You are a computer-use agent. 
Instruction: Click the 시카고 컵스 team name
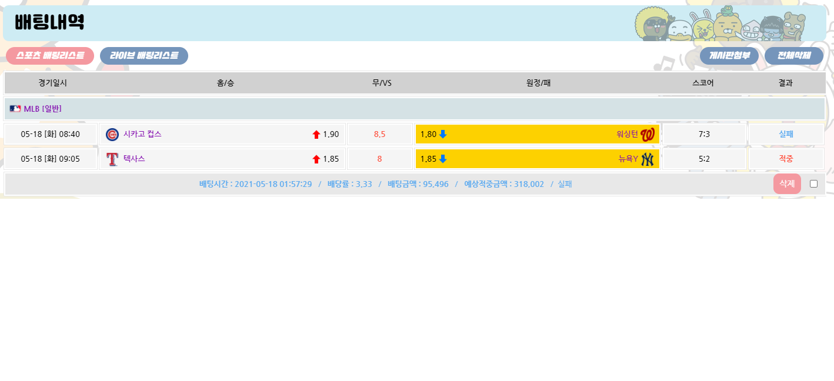(x=142, y=134)
